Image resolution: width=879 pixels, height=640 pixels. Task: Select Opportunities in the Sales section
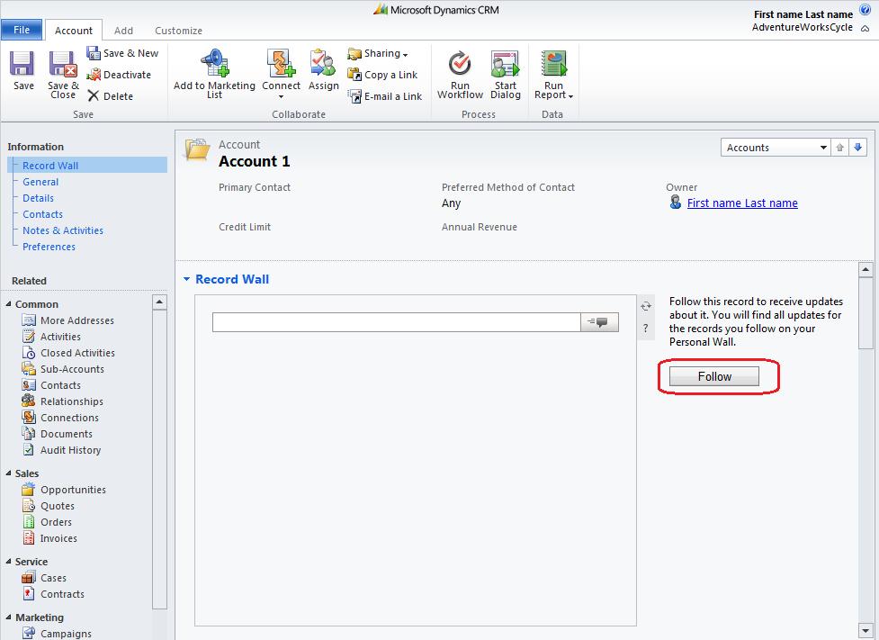coord(73,490)
